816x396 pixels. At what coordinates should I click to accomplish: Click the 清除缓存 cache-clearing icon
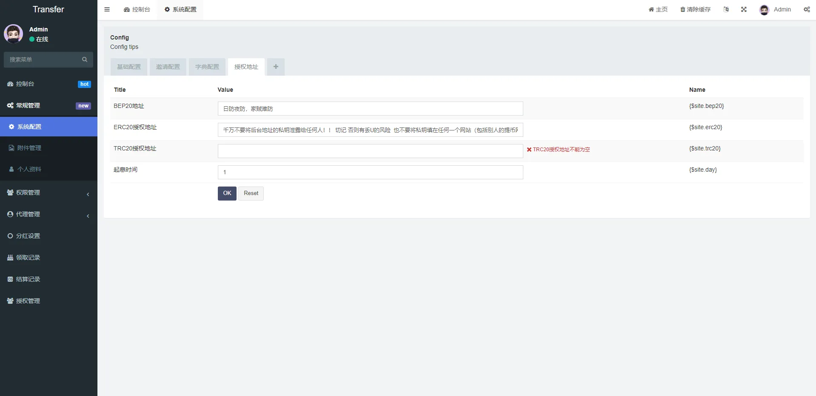(695, 9)
